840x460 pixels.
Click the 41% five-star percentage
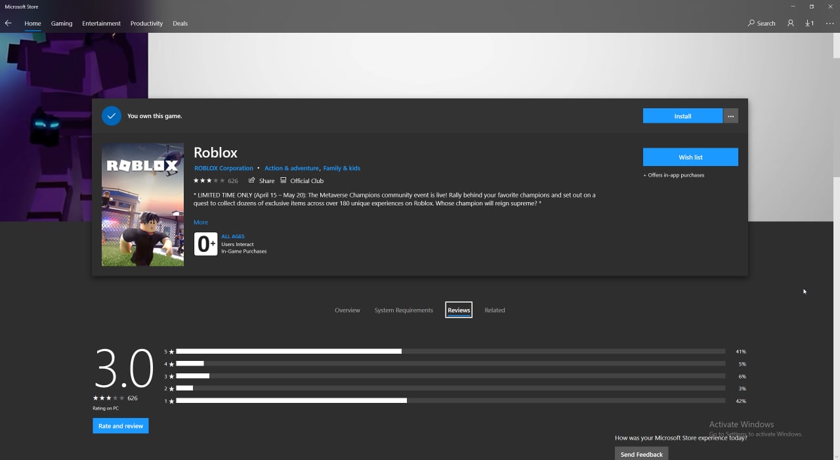[x=741, y=352]
